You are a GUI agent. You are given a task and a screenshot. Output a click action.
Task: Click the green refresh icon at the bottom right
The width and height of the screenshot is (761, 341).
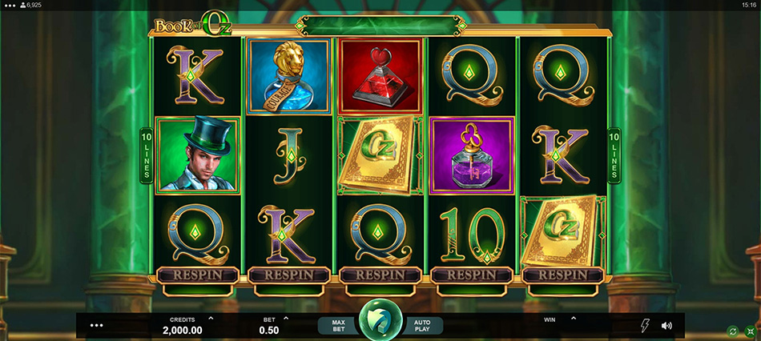click(x=732, y=331)
